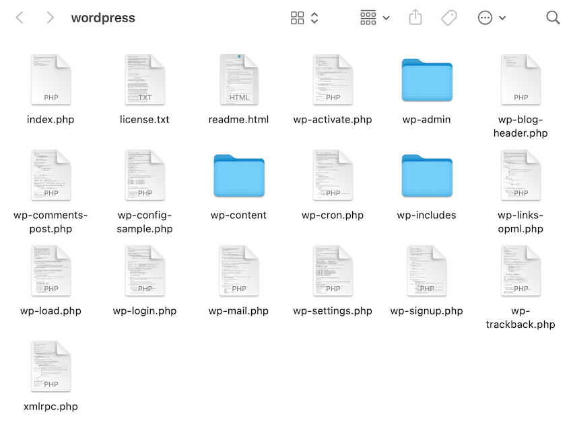Screen dimensions: 569x439
Task: Click the Tags toolbar icon
Action: [449, 18]
